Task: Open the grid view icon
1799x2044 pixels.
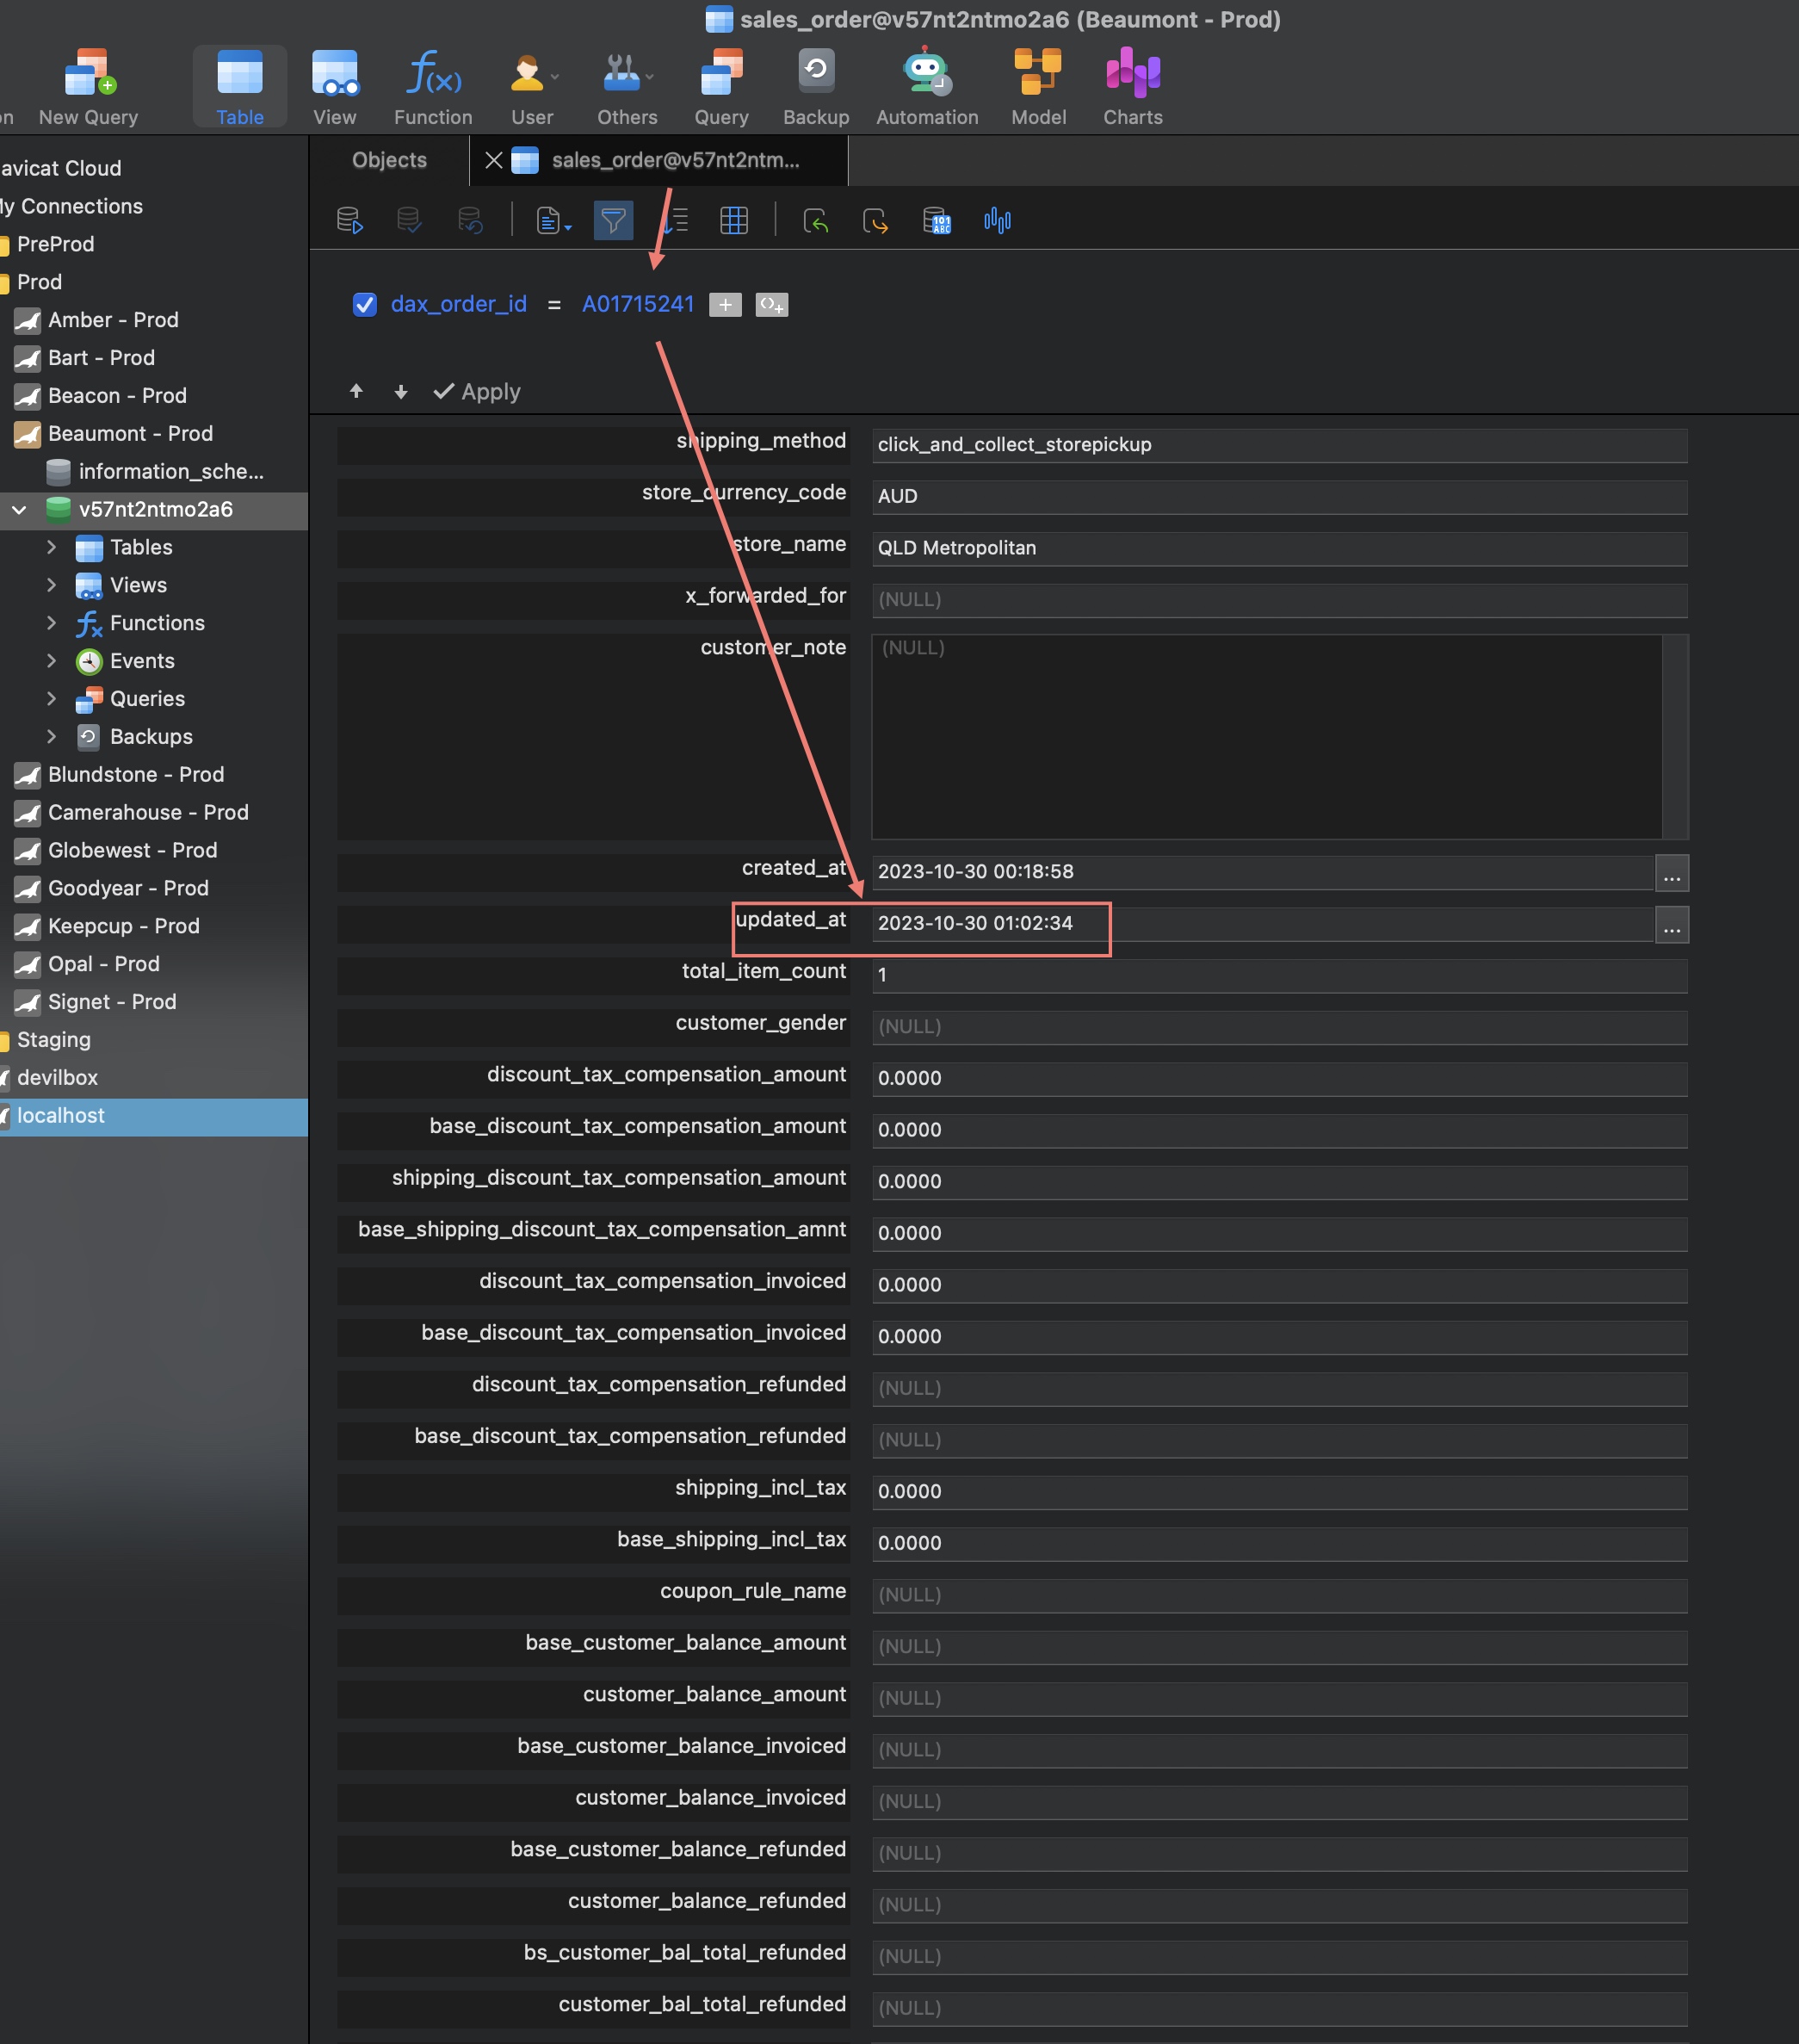Action: tap(733, 220)
